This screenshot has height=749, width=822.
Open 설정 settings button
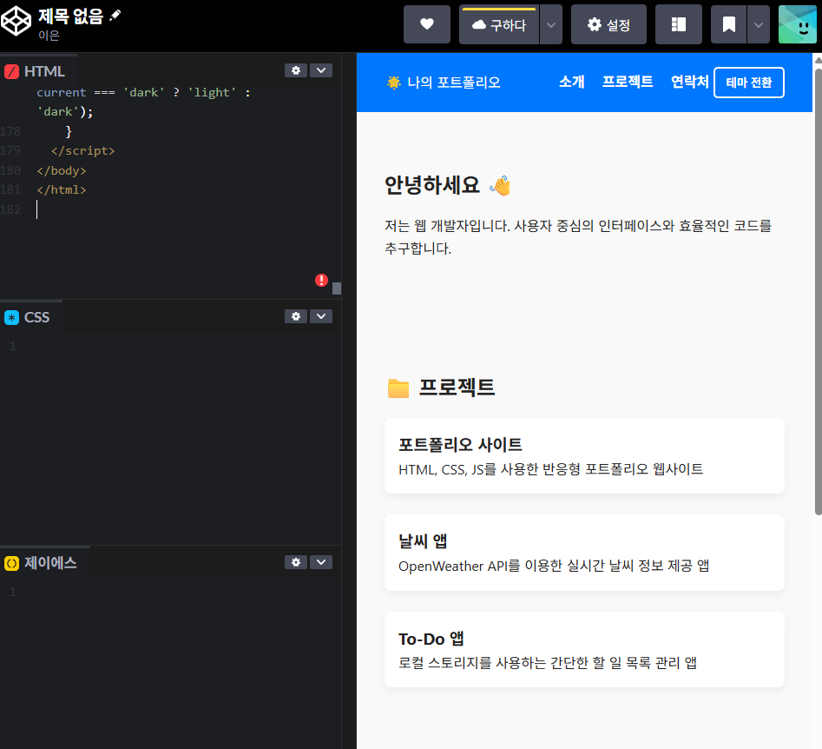click(608, 24)
